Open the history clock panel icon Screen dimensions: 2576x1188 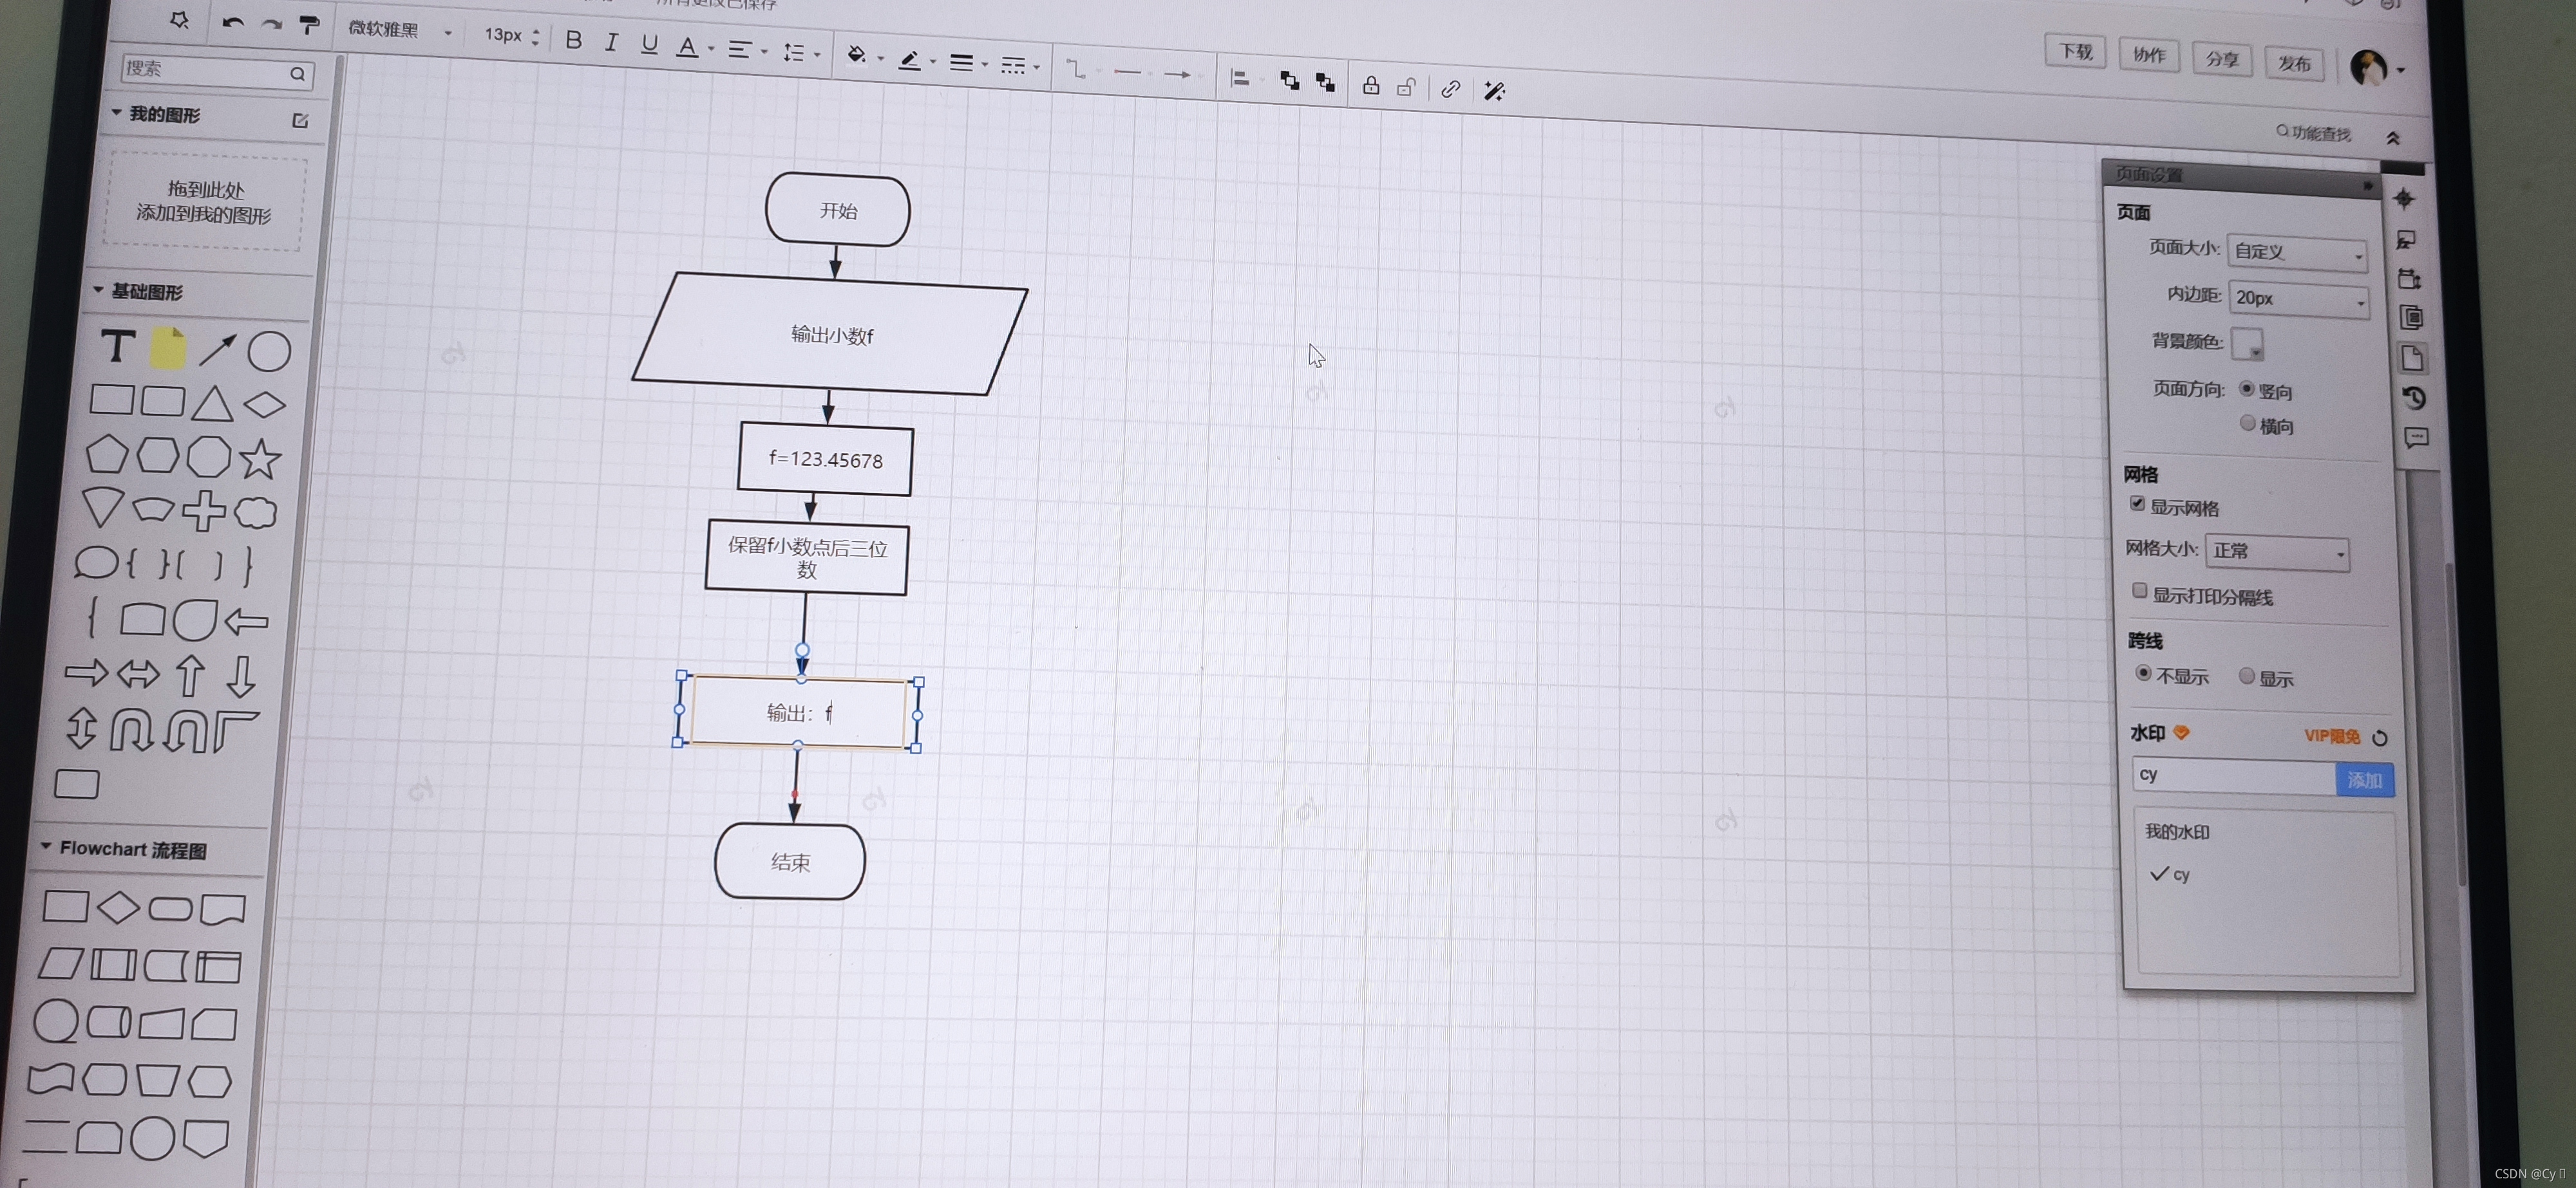2414,398
